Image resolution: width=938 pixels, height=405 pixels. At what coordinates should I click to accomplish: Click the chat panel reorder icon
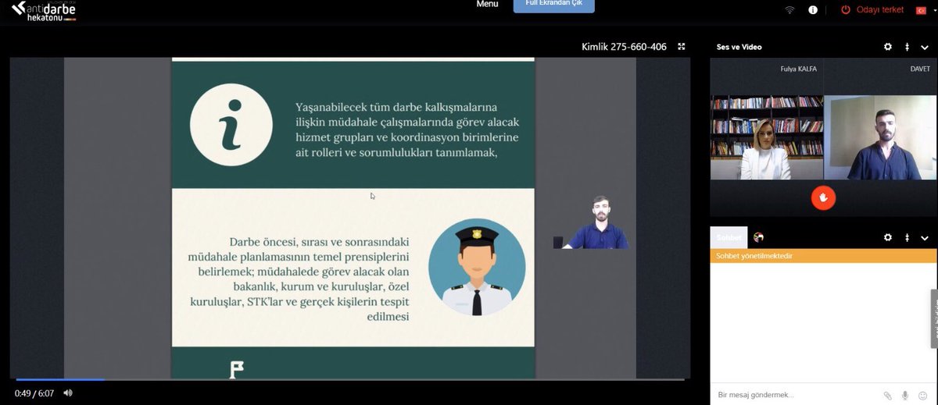point(907,238)
